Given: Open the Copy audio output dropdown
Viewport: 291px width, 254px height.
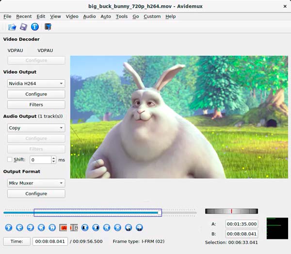Looking at the screenshot, I should point(36,128).
